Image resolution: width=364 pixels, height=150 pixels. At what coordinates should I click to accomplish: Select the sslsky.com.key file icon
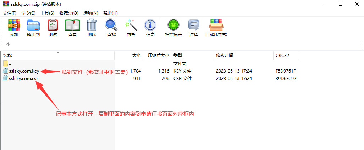click(x=5, y=71)
